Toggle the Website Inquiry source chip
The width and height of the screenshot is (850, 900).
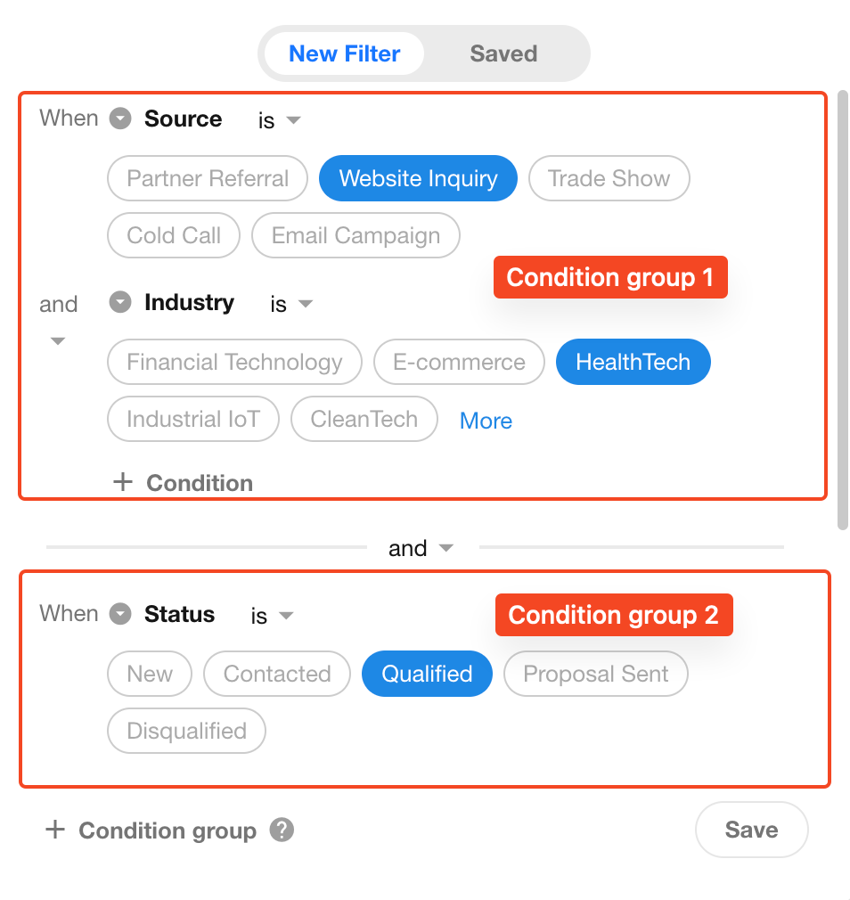(418, 178)
